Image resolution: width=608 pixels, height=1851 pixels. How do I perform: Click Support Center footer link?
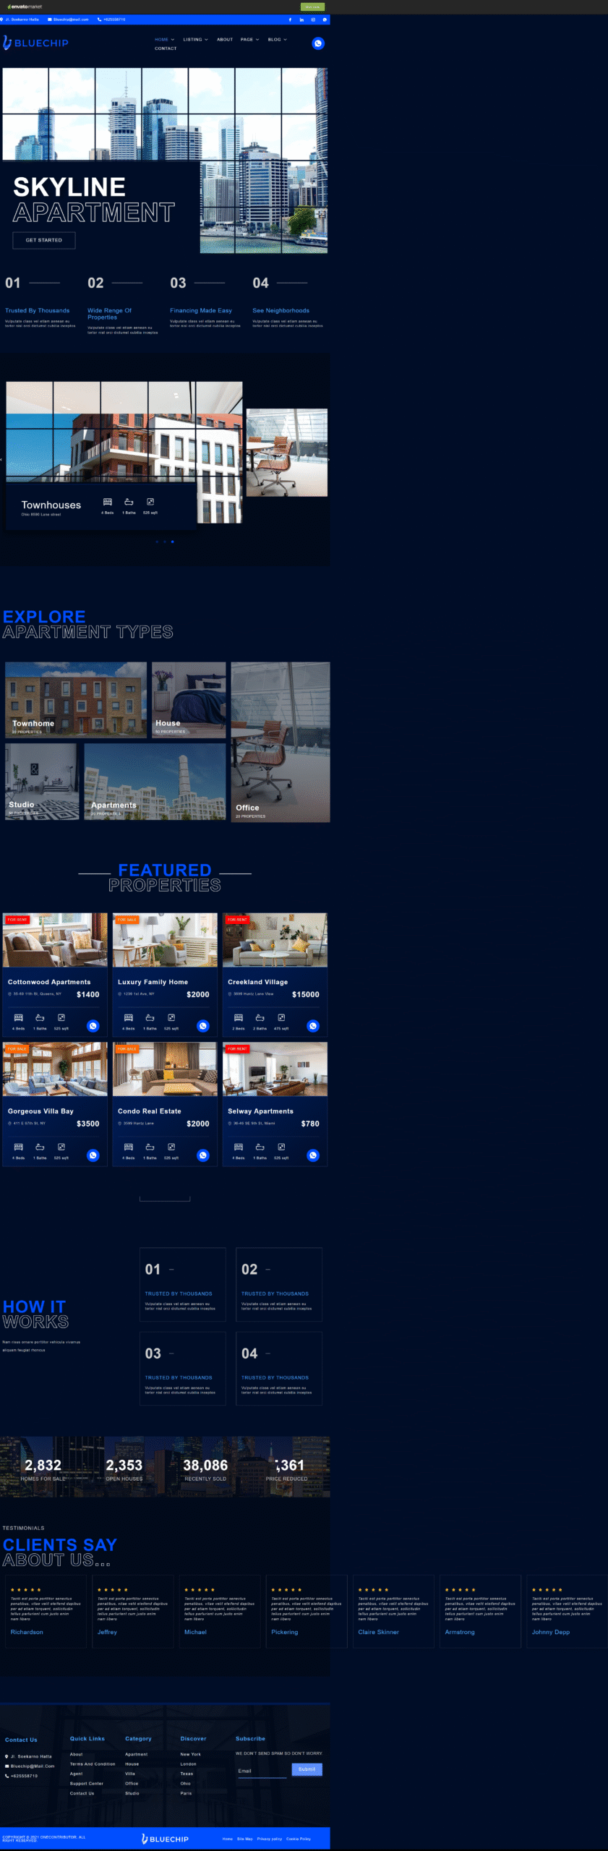pyautogui.click(x=87, y=1783)
